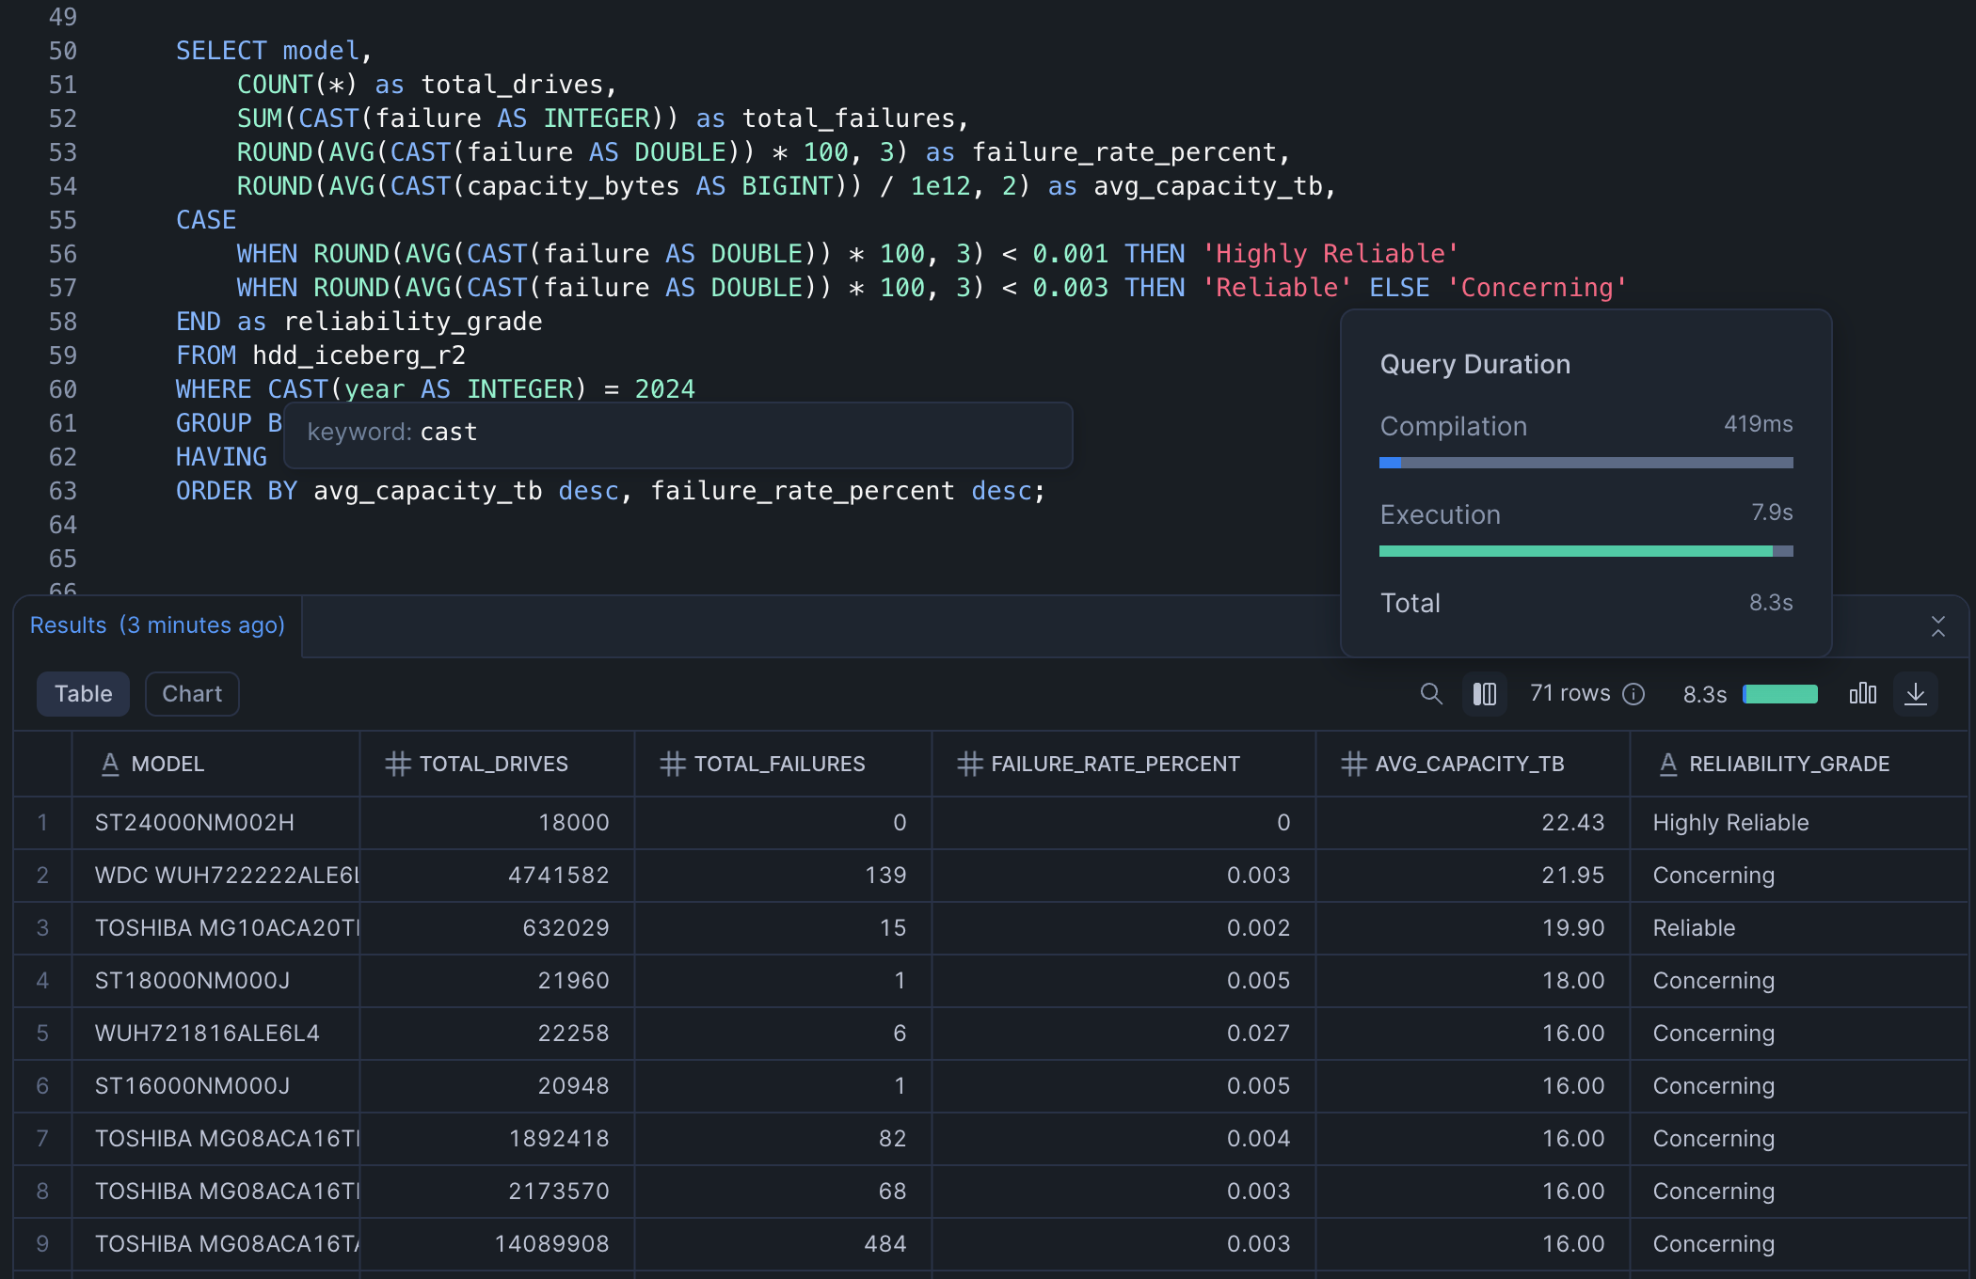Switch to the Chart view
1976x1279 pixels.
point(192,694)
